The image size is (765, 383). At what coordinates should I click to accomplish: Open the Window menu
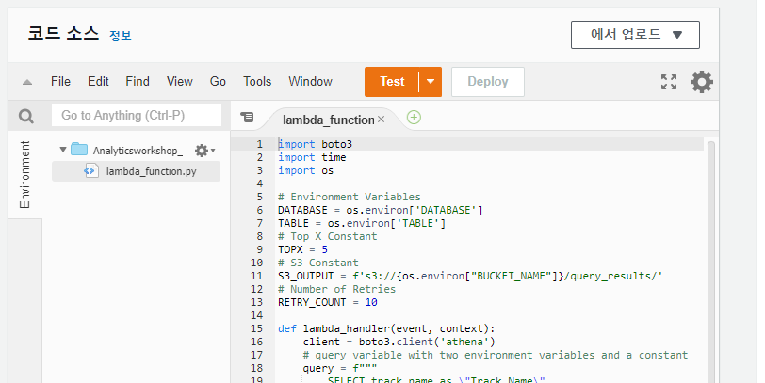[x=310, y=81]
